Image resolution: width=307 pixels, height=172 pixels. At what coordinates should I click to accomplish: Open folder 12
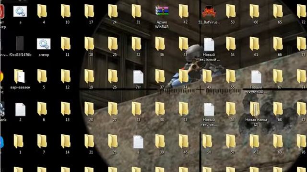(x=66, y=76)
